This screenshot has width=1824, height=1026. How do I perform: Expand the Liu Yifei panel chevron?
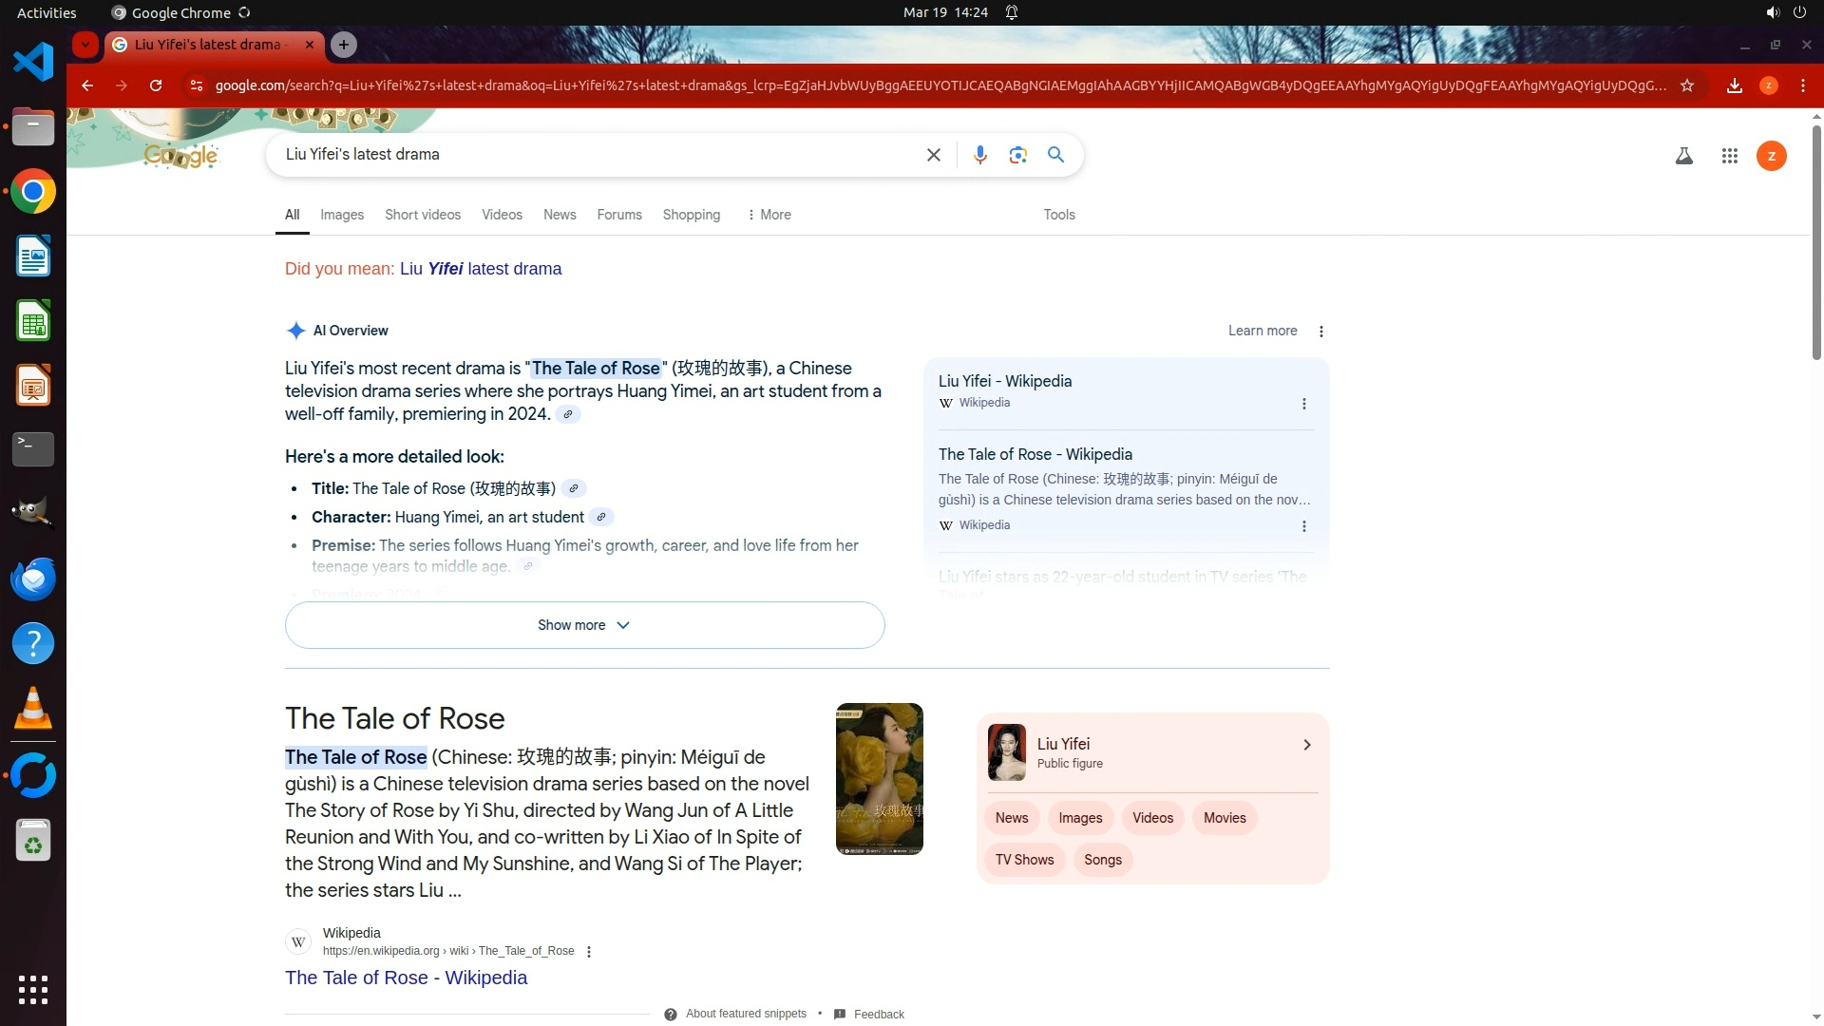point(1306,745)
